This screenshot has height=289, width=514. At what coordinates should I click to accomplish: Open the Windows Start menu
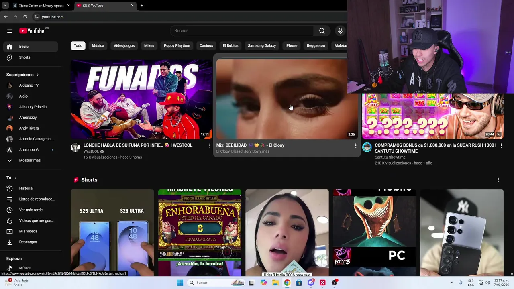coord(180,283)
